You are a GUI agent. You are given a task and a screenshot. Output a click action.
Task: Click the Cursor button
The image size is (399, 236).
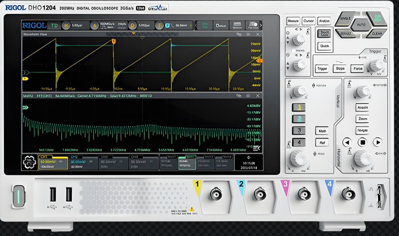(x=308, y=21)
